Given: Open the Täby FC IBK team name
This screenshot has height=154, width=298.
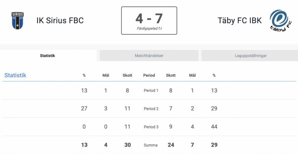Looking at the screenshot, I should pyautogui.click(x=240, y=21).
